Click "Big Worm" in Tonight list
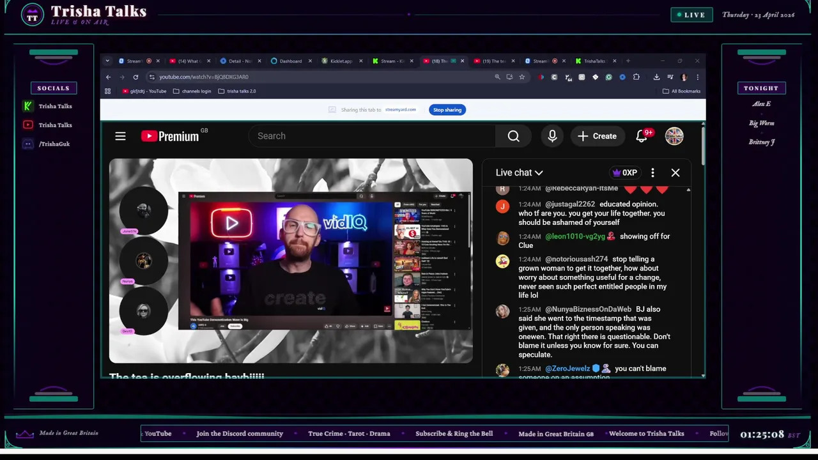This screenshot has height=460, width=818. (762, 123)
